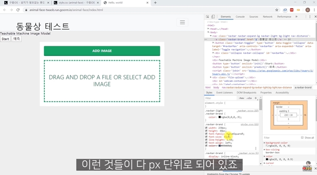Show more DevTools tabs with the chevron

(x=296, y=17)
